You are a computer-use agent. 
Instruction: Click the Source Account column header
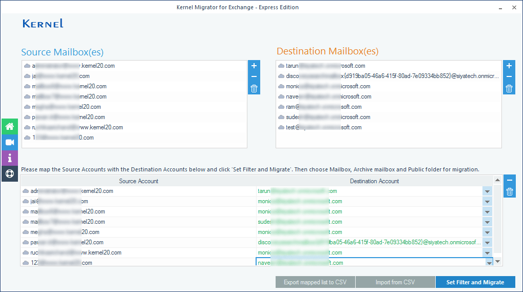click(139, 181)
